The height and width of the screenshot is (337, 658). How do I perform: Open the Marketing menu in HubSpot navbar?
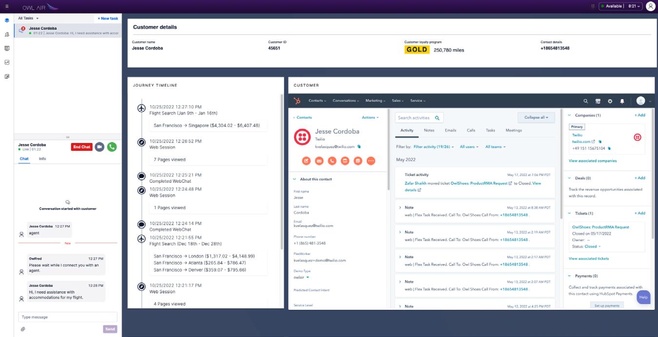(x=375, y=101)
